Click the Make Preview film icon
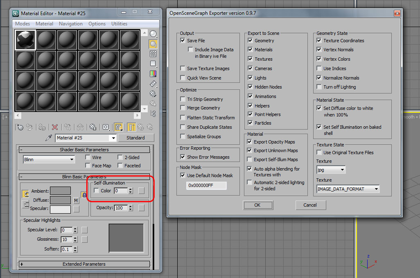420x278 pixels. tap(153, 84)
